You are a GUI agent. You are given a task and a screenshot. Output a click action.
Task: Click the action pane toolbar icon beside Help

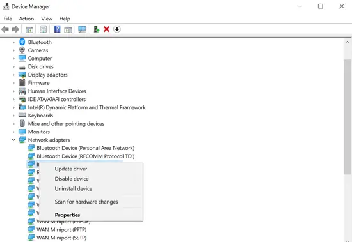(68, 29)
